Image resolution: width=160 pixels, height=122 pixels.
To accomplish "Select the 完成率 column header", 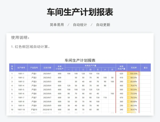I will pyautogui.click(x=134, y=68).
